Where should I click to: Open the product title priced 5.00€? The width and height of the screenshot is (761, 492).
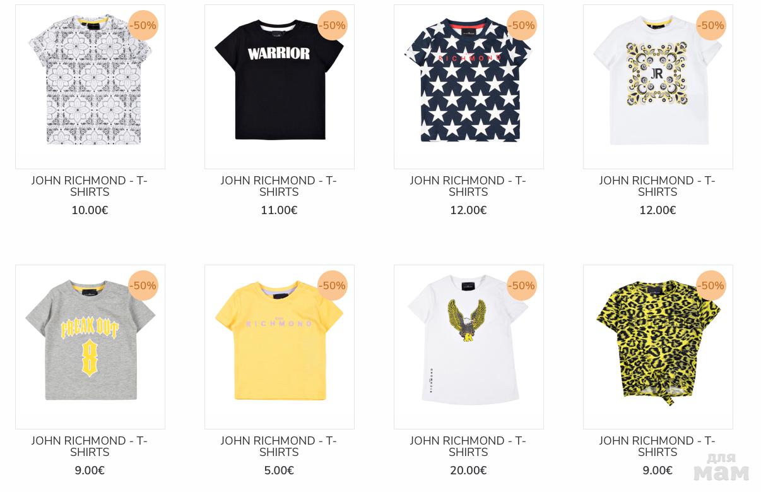pyautogui.click(x=279, y=447)
